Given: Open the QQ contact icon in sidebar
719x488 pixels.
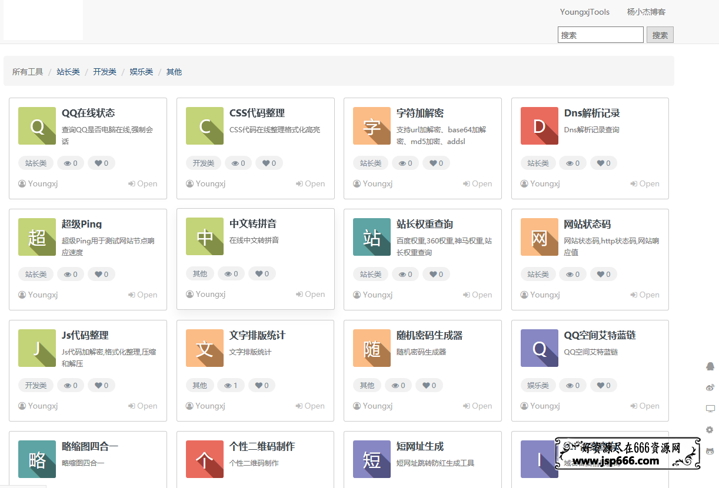Looking at the screenshot, I should pyautogui.click(x=710, y=366).
